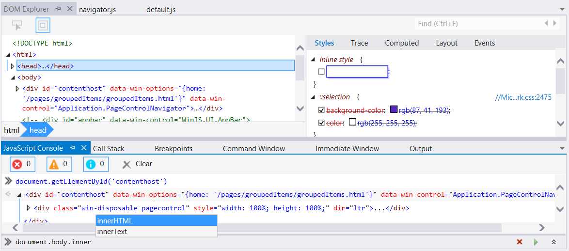This screenshot has height=251, width=569.
Task: Click the red X clear-input icon
Action: coord(519,242)
